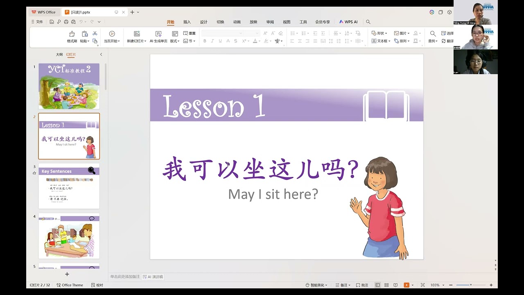
Task: Click the Copy icon below scissors
Action: [95, 41]
